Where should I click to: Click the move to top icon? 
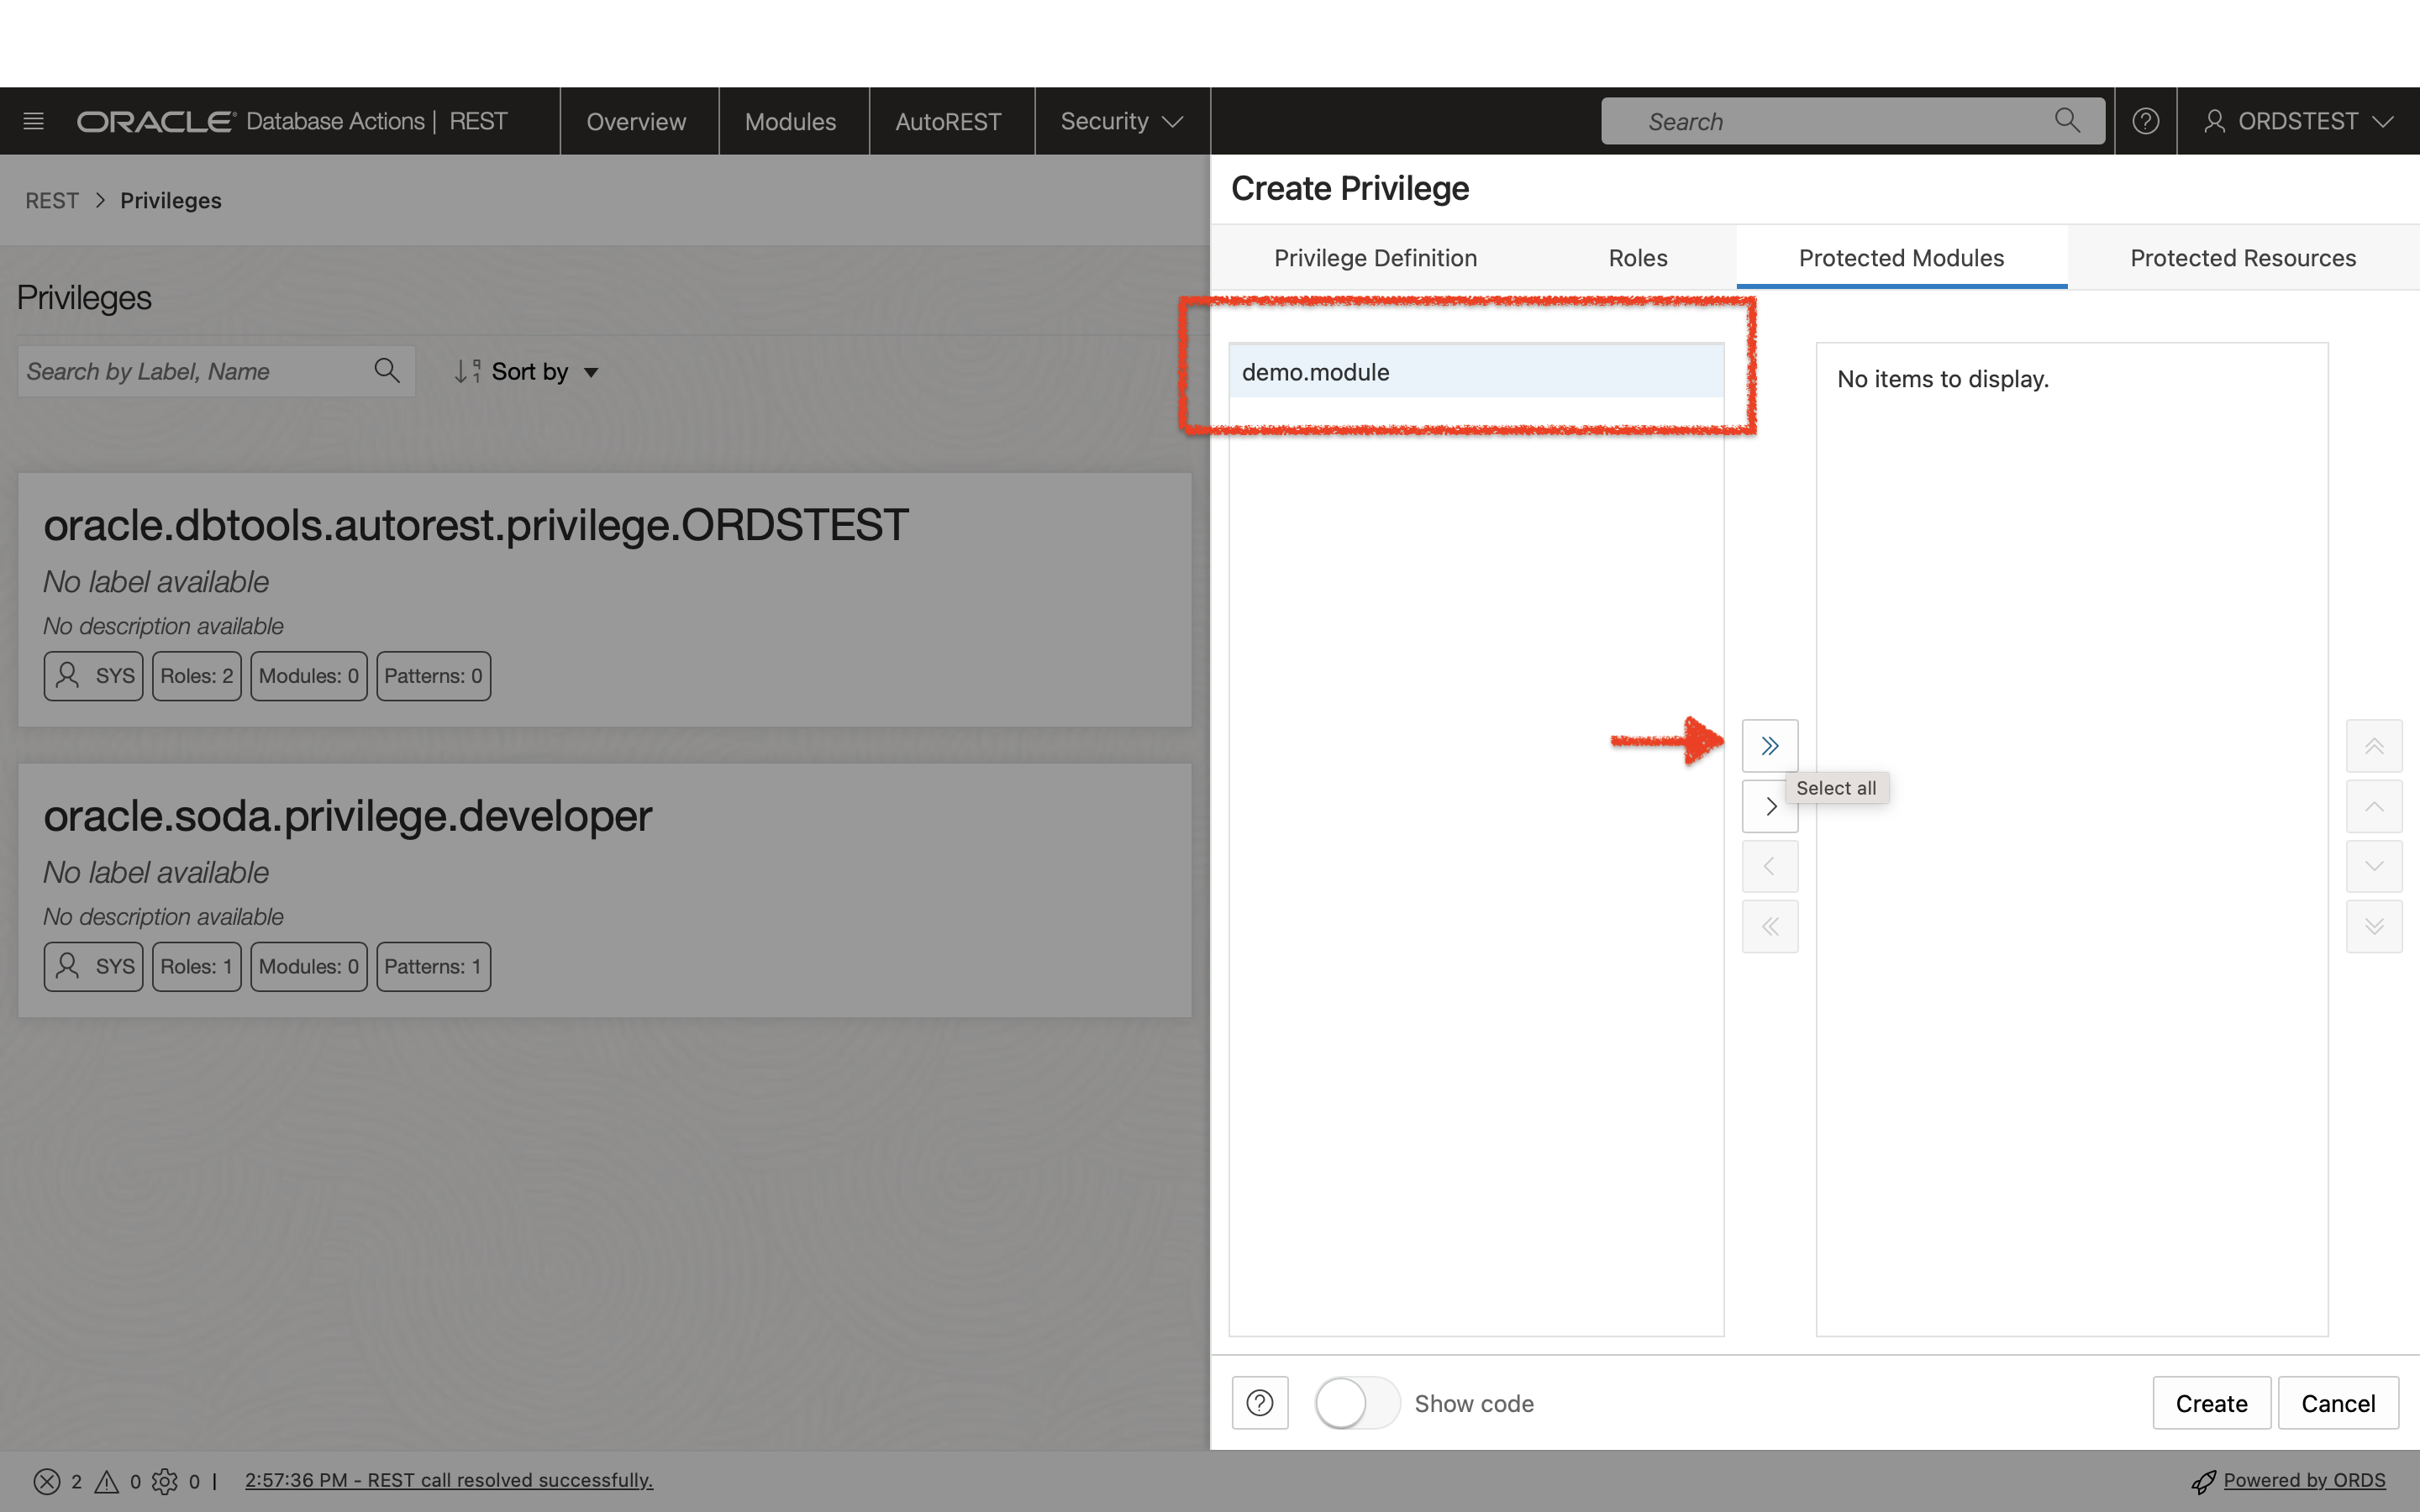point(2373,745)
